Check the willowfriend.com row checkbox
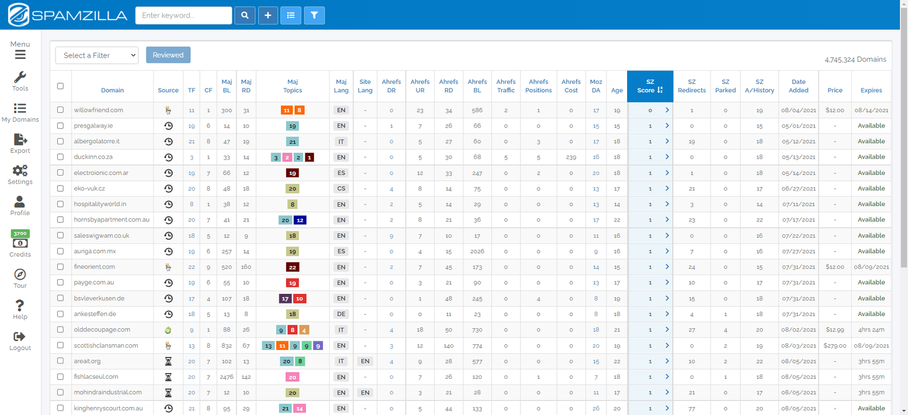This screenshot has height=415, width=908. click(60, 110)
